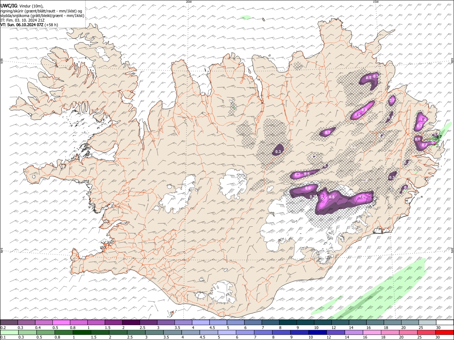Select the dark blue 10 swatch on the rain scale
The width and height of the screenshot is (454, 340).
pyautogui.click(x=317, y=332)
